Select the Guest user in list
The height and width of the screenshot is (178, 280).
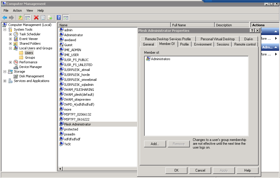(68, 45)
